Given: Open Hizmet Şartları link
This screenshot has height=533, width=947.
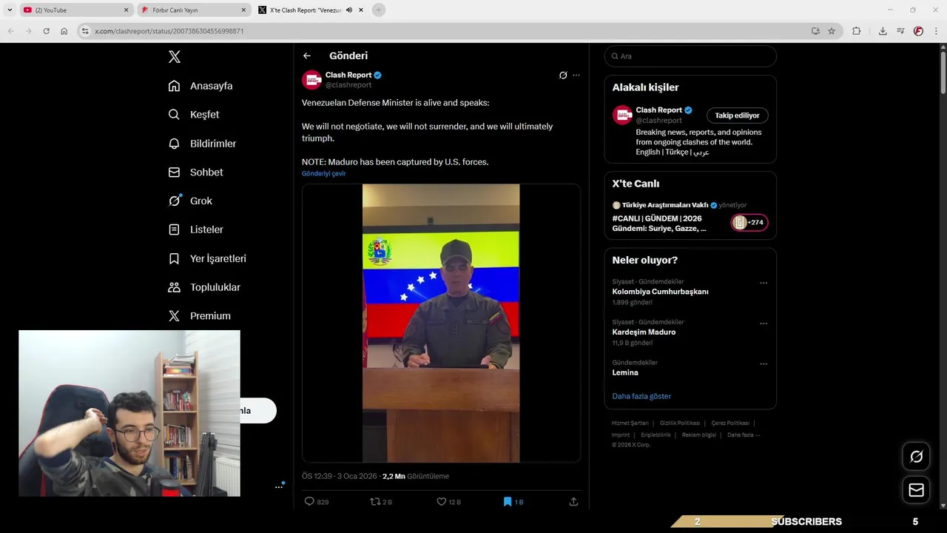Looking at the screenshot, I should (x=630, y=423).
